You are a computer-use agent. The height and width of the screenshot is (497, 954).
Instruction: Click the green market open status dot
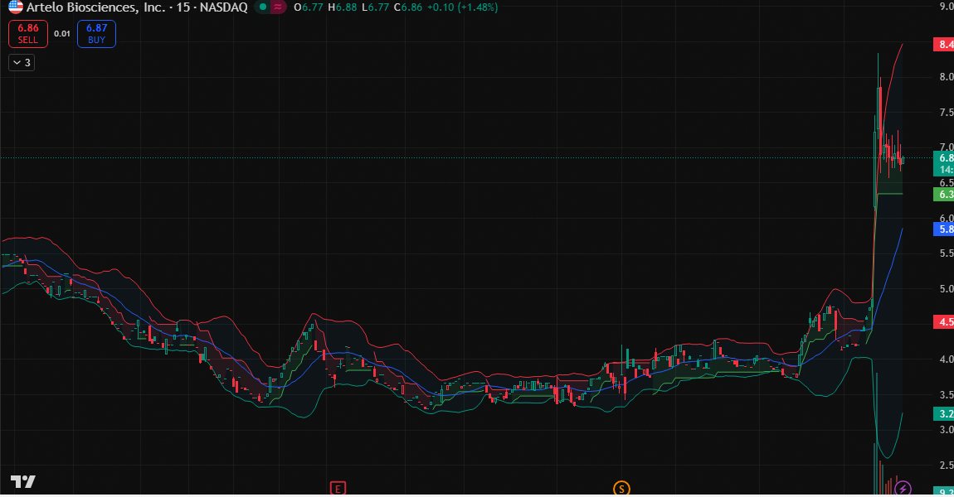262,7
